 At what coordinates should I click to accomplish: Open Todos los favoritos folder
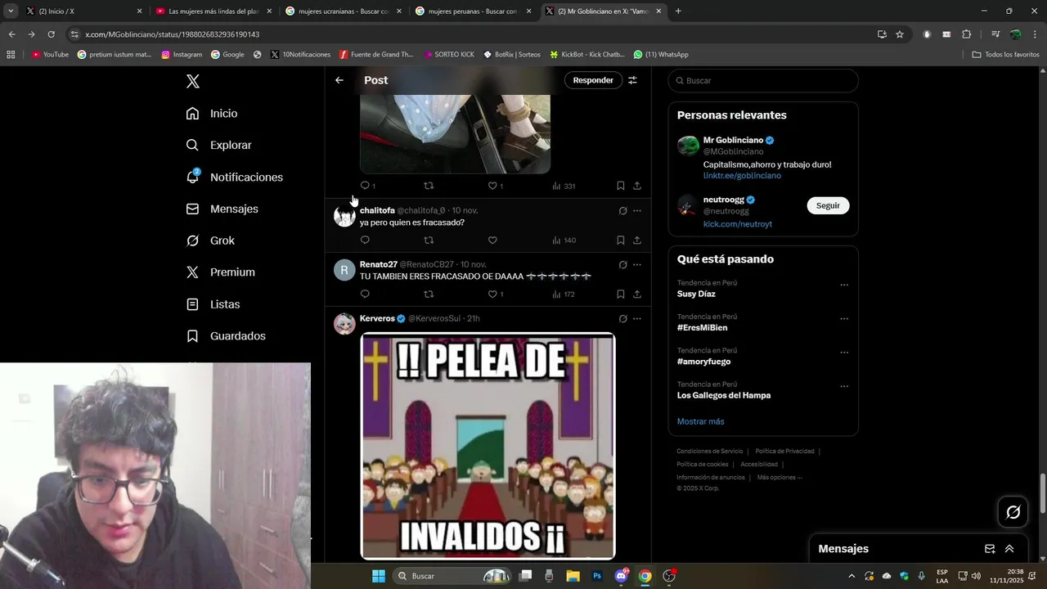pos(1005,55)
